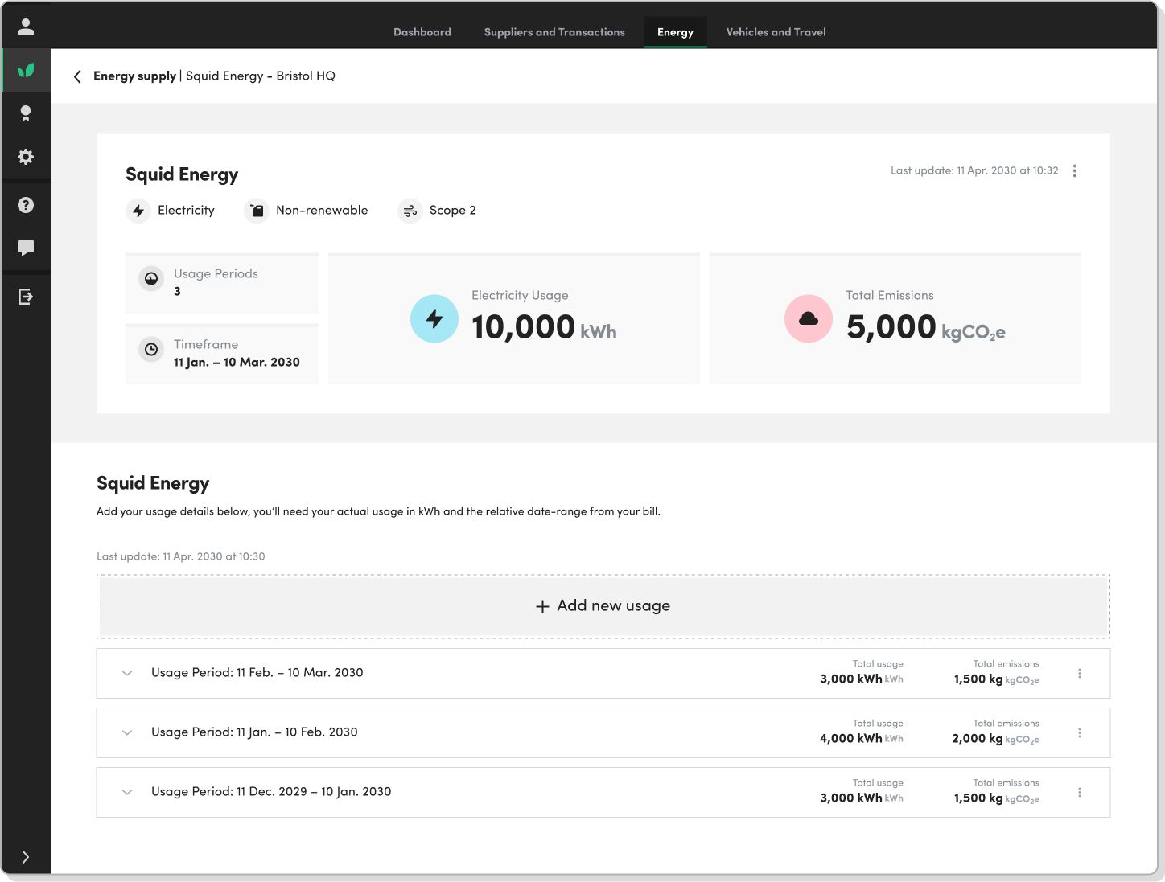This screenshot has height=882, width=1165.
Task: Click the Non-renewable label
Action: coord(322,211)
